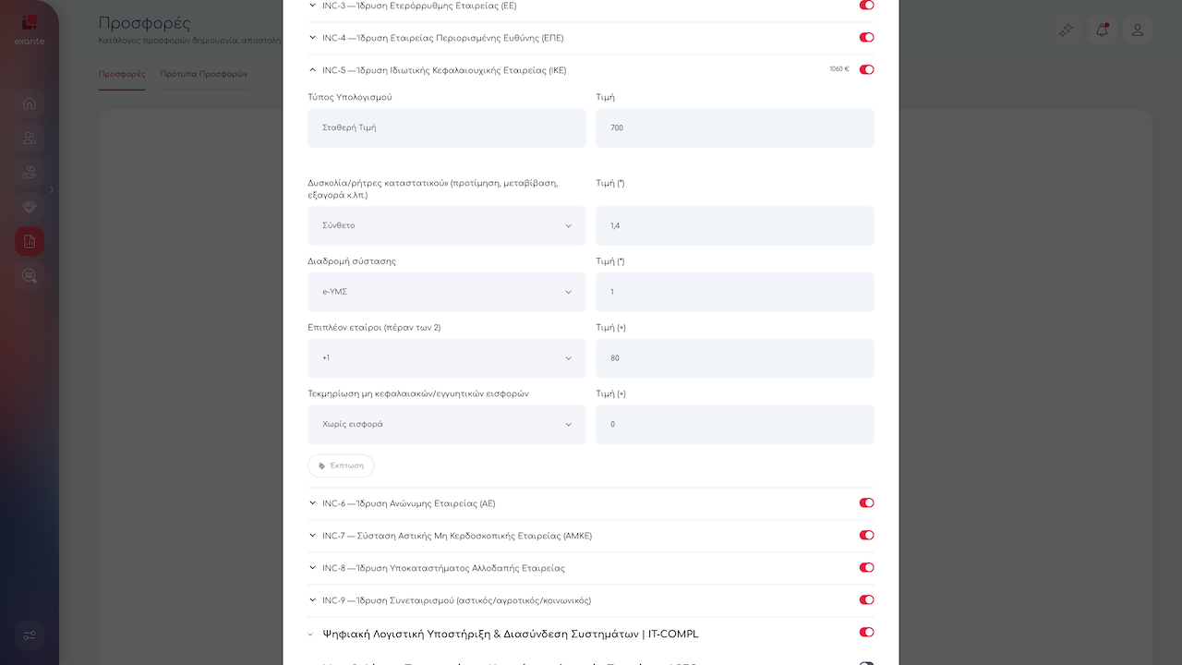Select the diamond offers icon in sidebar

point(30,207)
